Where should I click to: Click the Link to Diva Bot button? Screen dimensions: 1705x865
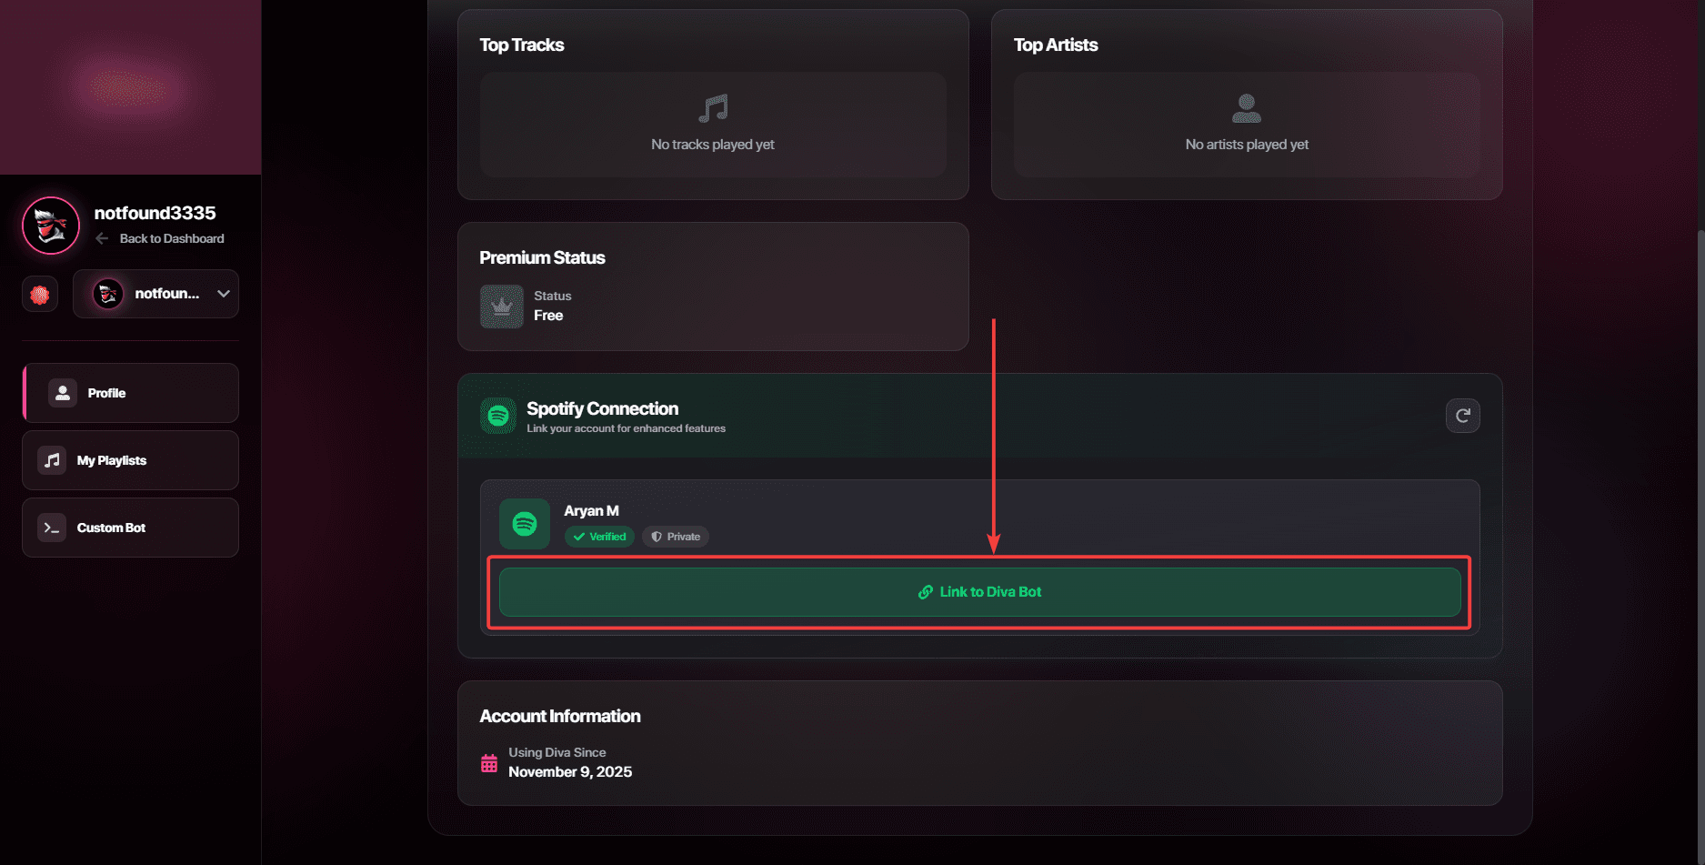pos(979,591)
